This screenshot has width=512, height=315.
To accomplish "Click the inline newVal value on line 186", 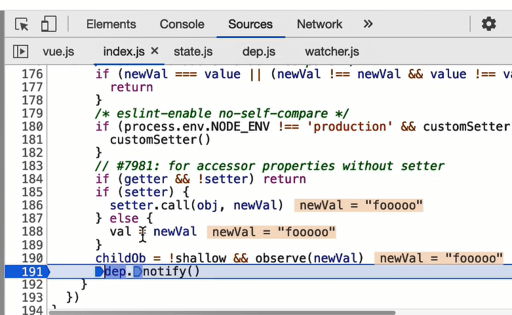I will [359, 205].
